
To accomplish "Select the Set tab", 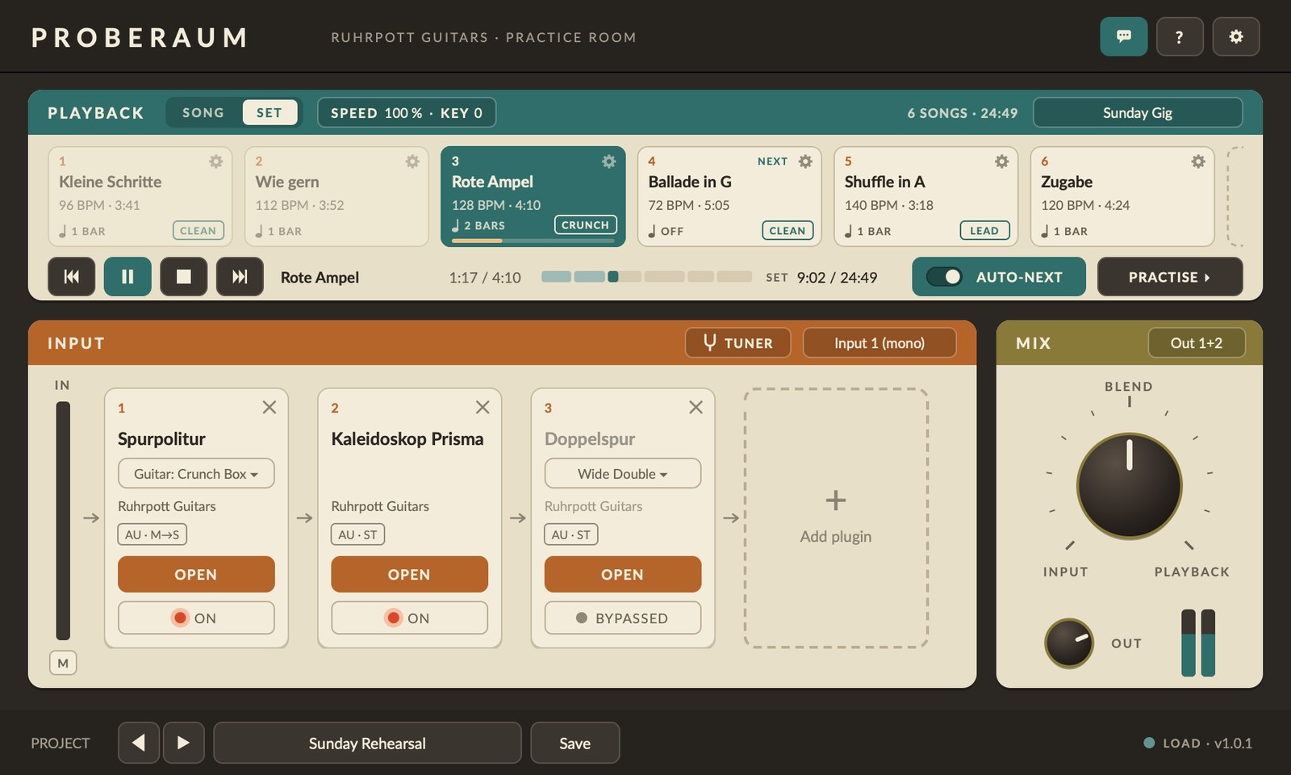I will click(269, 112).
